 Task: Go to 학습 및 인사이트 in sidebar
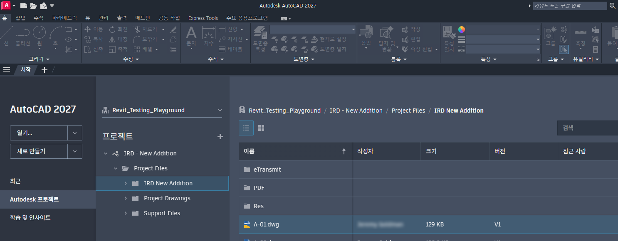coord(30,217)
